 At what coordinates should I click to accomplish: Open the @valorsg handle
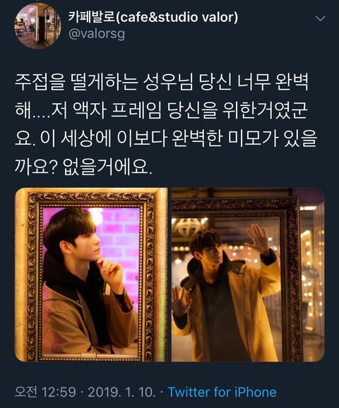pyautogui.click(x=97, y=34)
